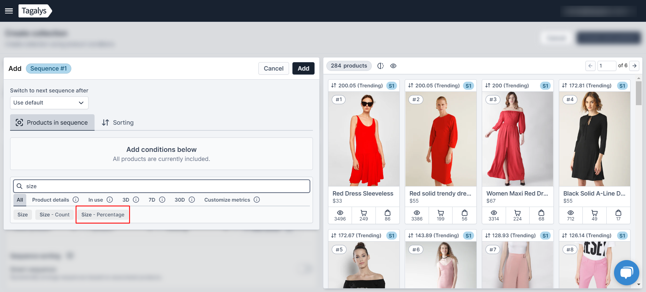
Task: Click info icon next to In use
Action: click(110, 200)
